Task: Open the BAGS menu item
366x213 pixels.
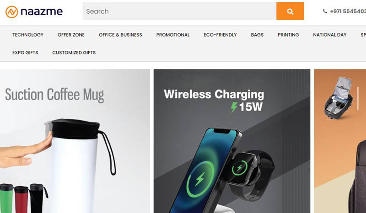Action: coord(257,35)
